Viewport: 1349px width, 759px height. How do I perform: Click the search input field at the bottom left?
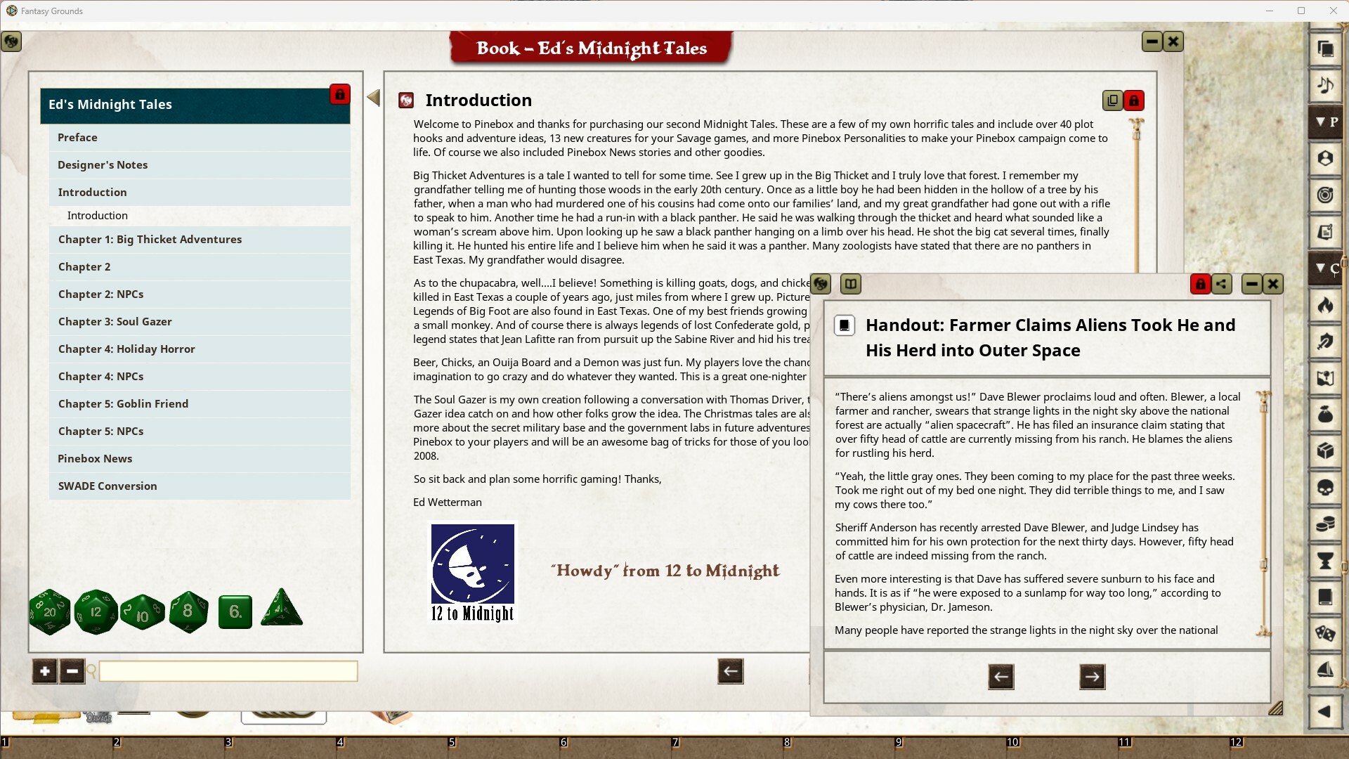click(226, 671)
